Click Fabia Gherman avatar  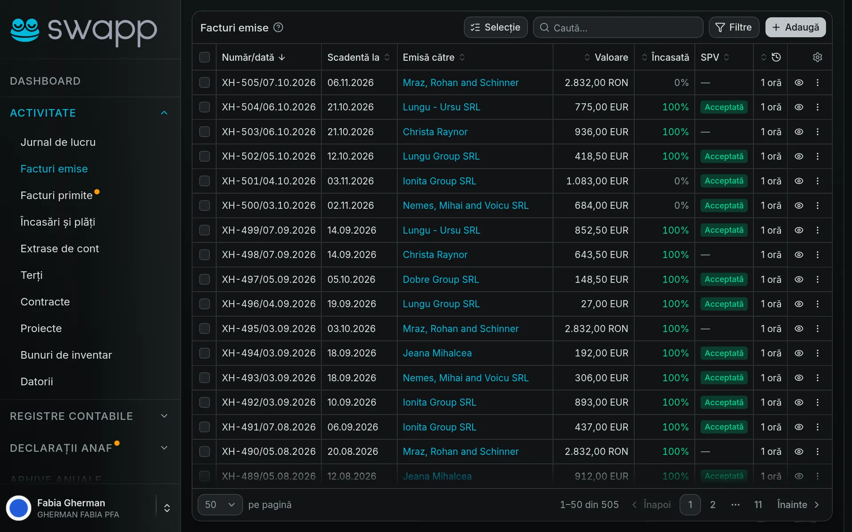pyautogui.click(x=19, y=508)
